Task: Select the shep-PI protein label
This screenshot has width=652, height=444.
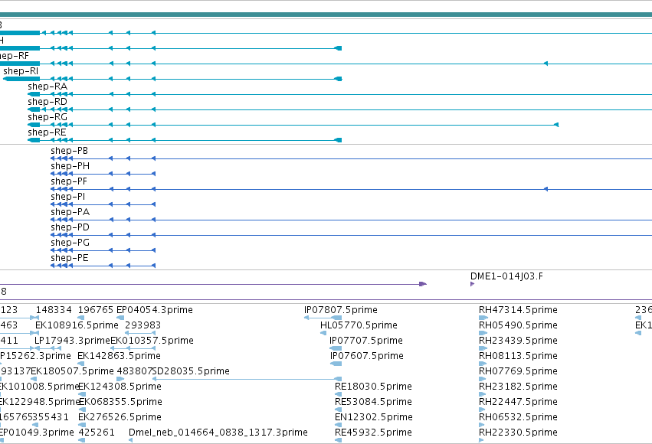Action: click(67, 197)
